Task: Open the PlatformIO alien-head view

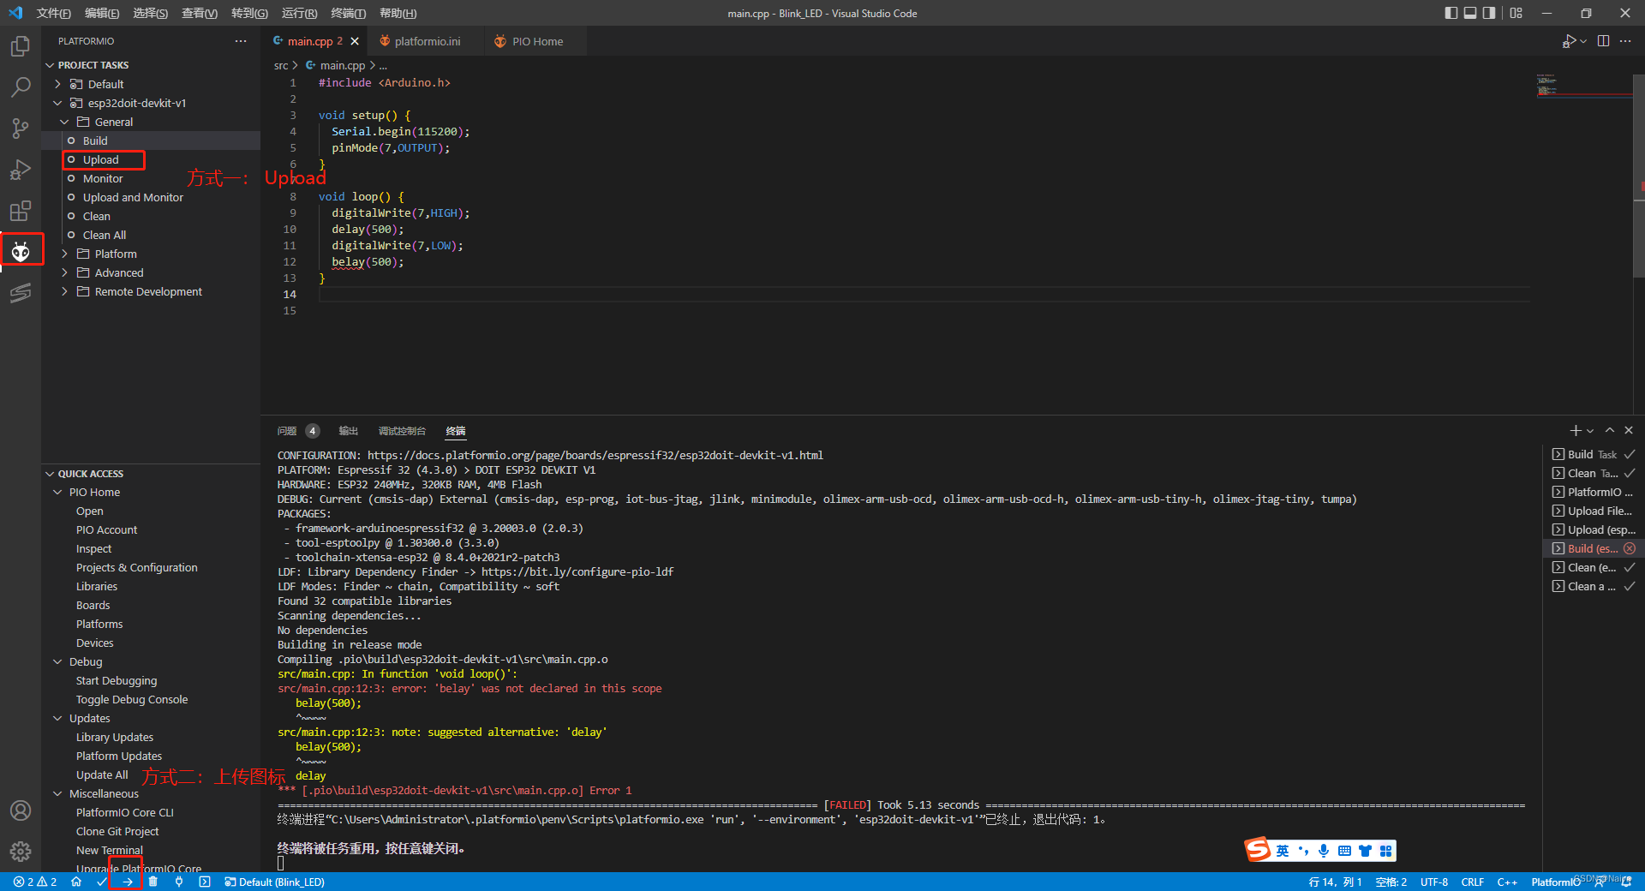Action: pos(21,251)
